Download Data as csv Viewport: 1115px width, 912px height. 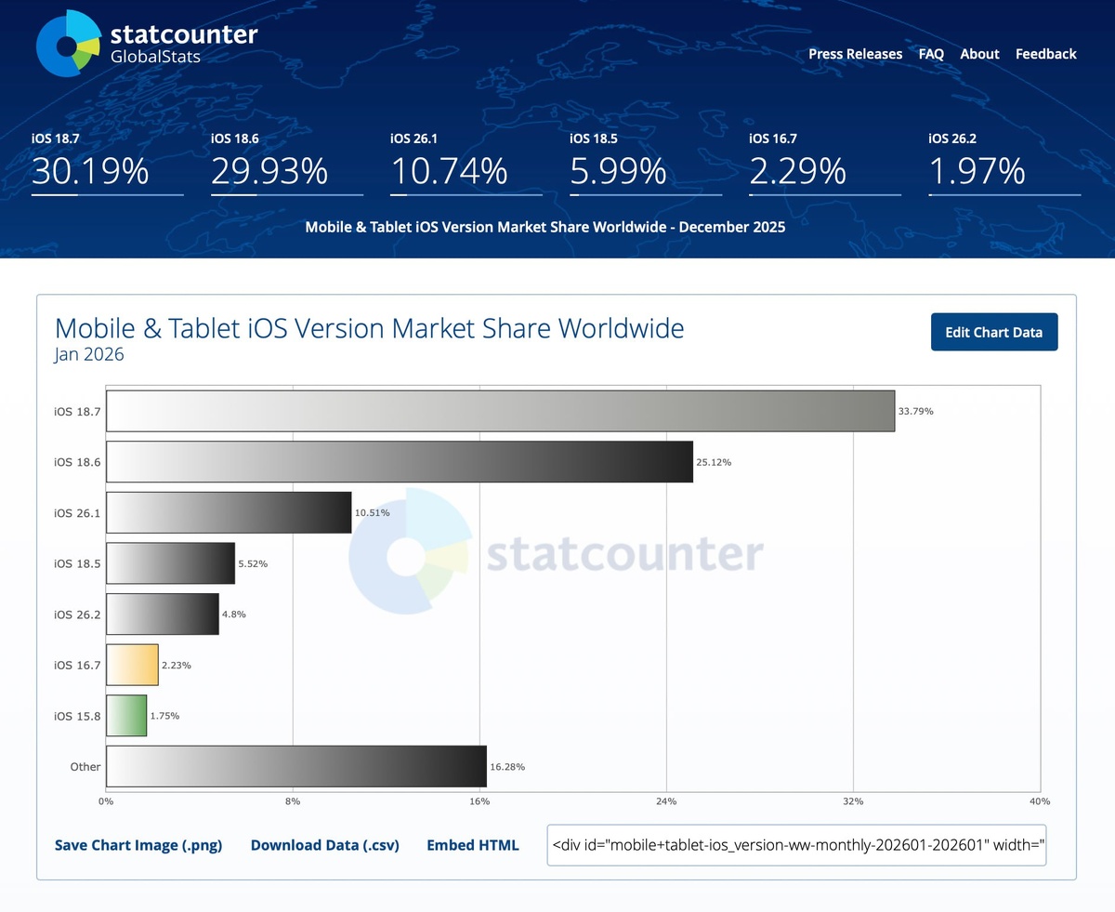324,845
